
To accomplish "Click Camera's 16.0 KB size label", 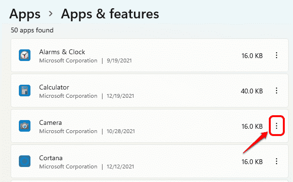I will tap(252, 126).
